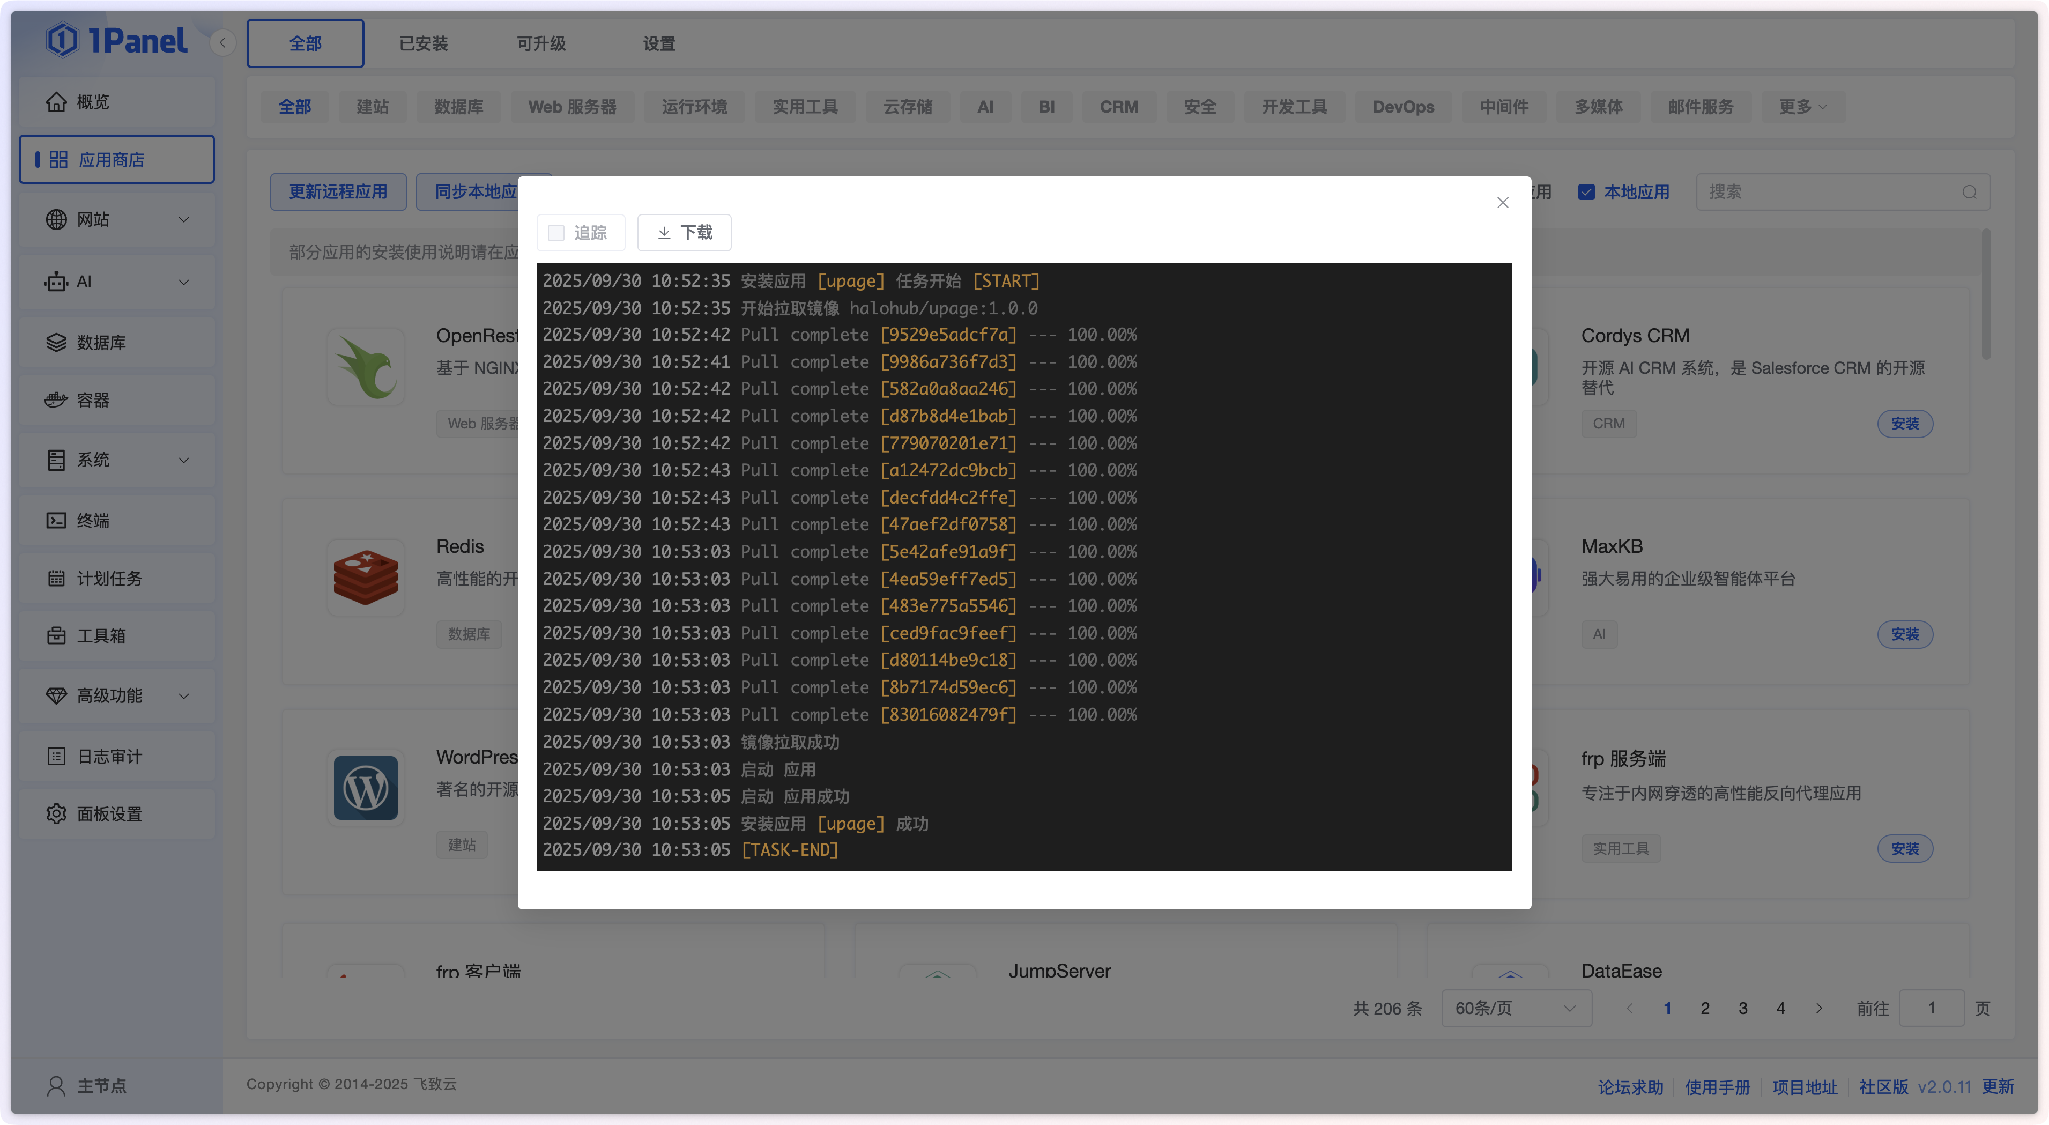Open the 60条/页 page size dropdown

click(x=1515, y=1008)
